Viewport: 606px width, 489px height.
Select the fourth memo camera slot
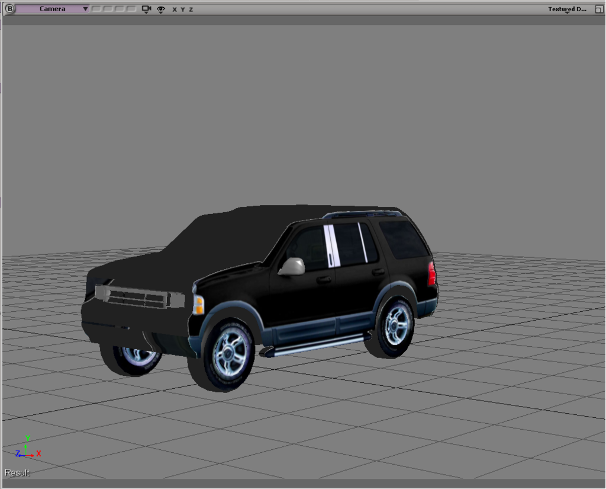pyautogui.click(x=131, y=9)
